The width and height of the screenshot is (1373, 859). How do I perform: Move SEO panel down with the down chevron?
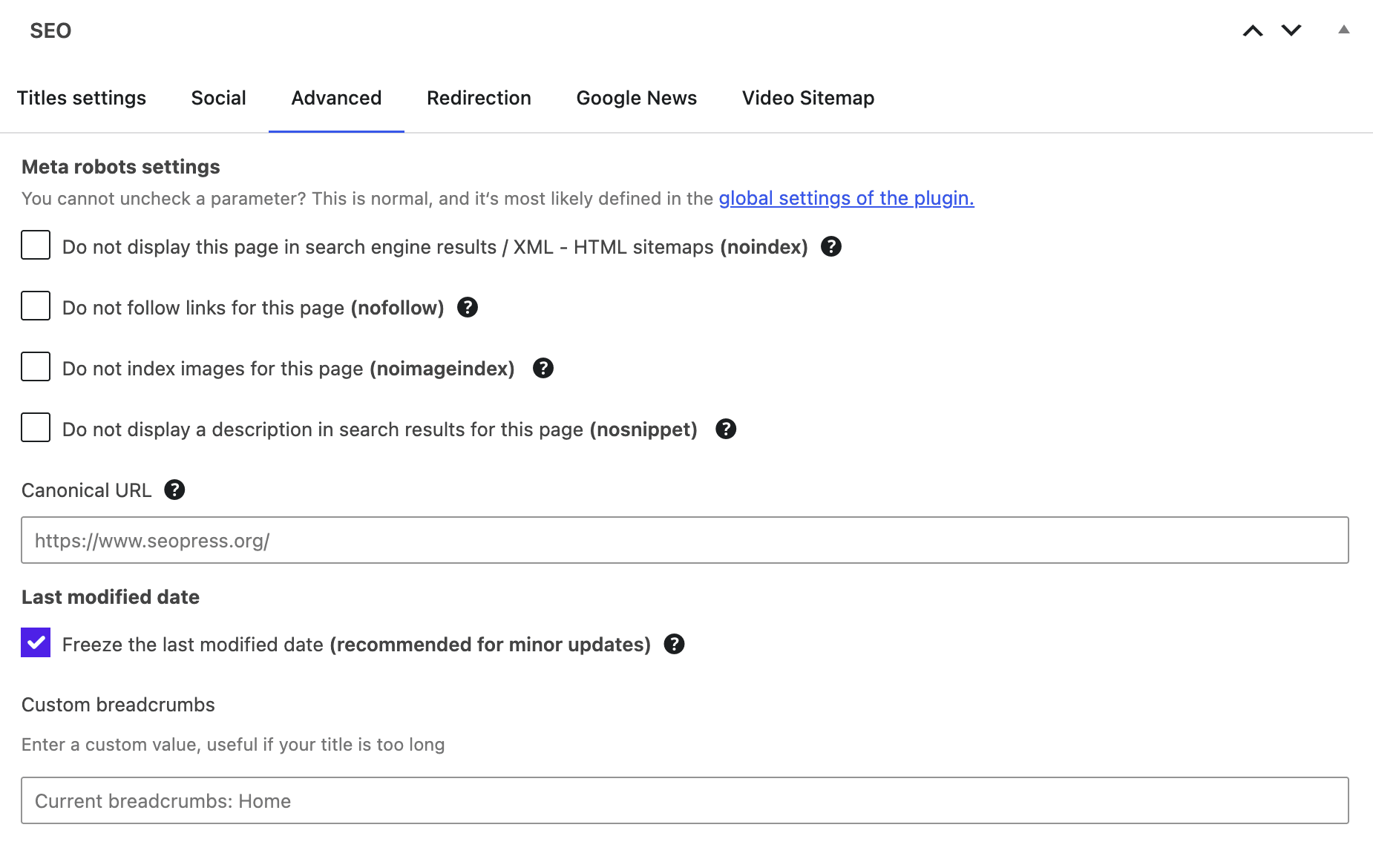click(x=1291, y=30)
